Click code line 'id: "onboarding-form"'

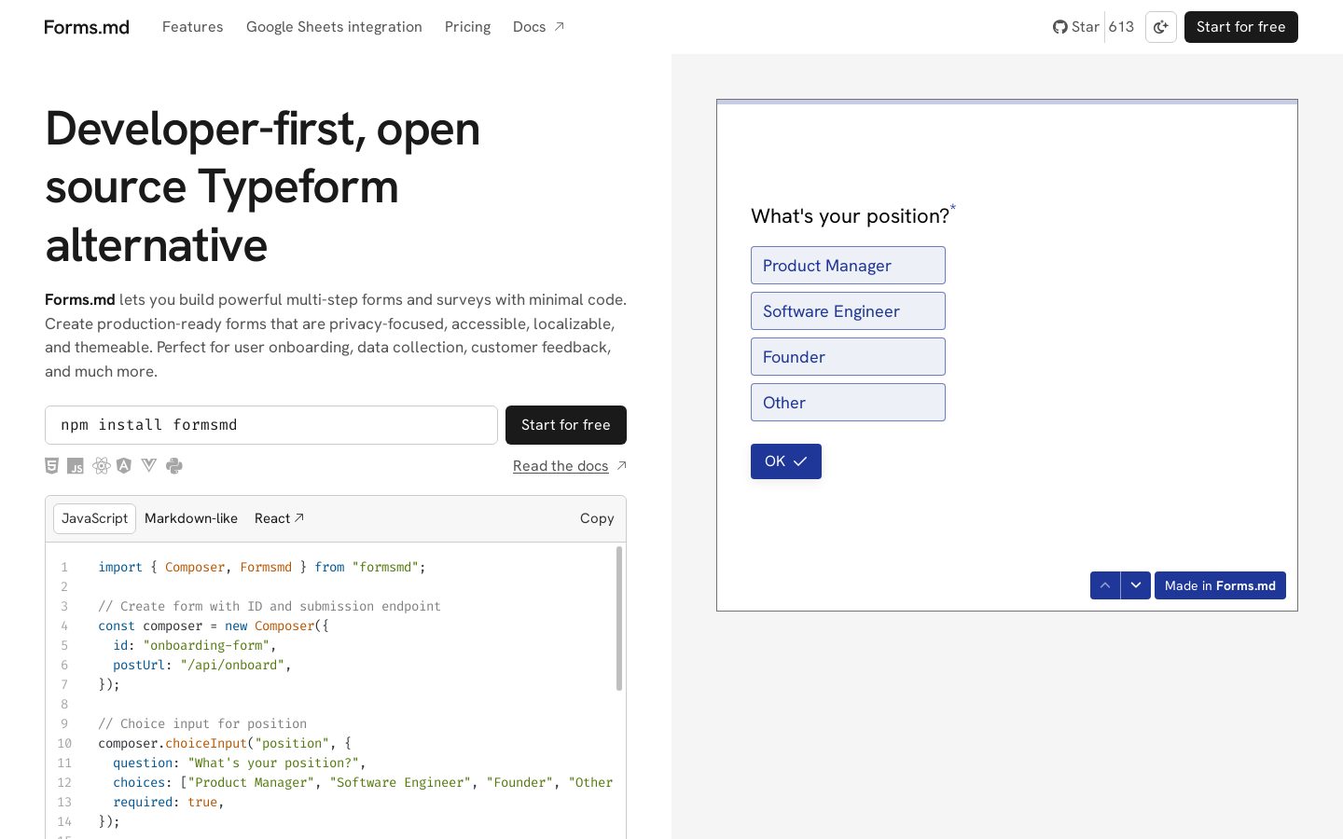pyautogui.click(x=195, y=645)
